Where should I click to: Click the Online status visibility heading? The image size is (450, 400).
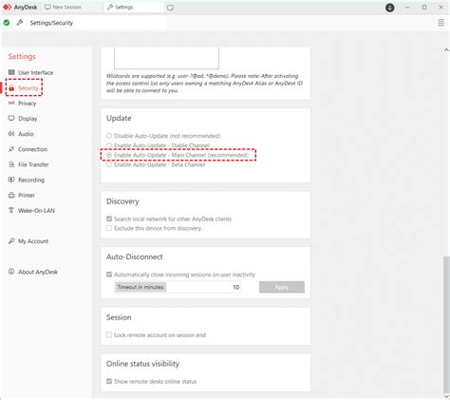(x=142, y=364)
